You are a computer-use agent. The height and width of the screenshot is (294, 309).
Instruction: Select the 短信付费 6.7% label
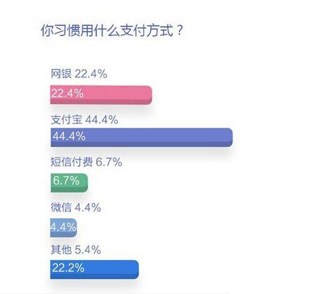coord(86,162)
